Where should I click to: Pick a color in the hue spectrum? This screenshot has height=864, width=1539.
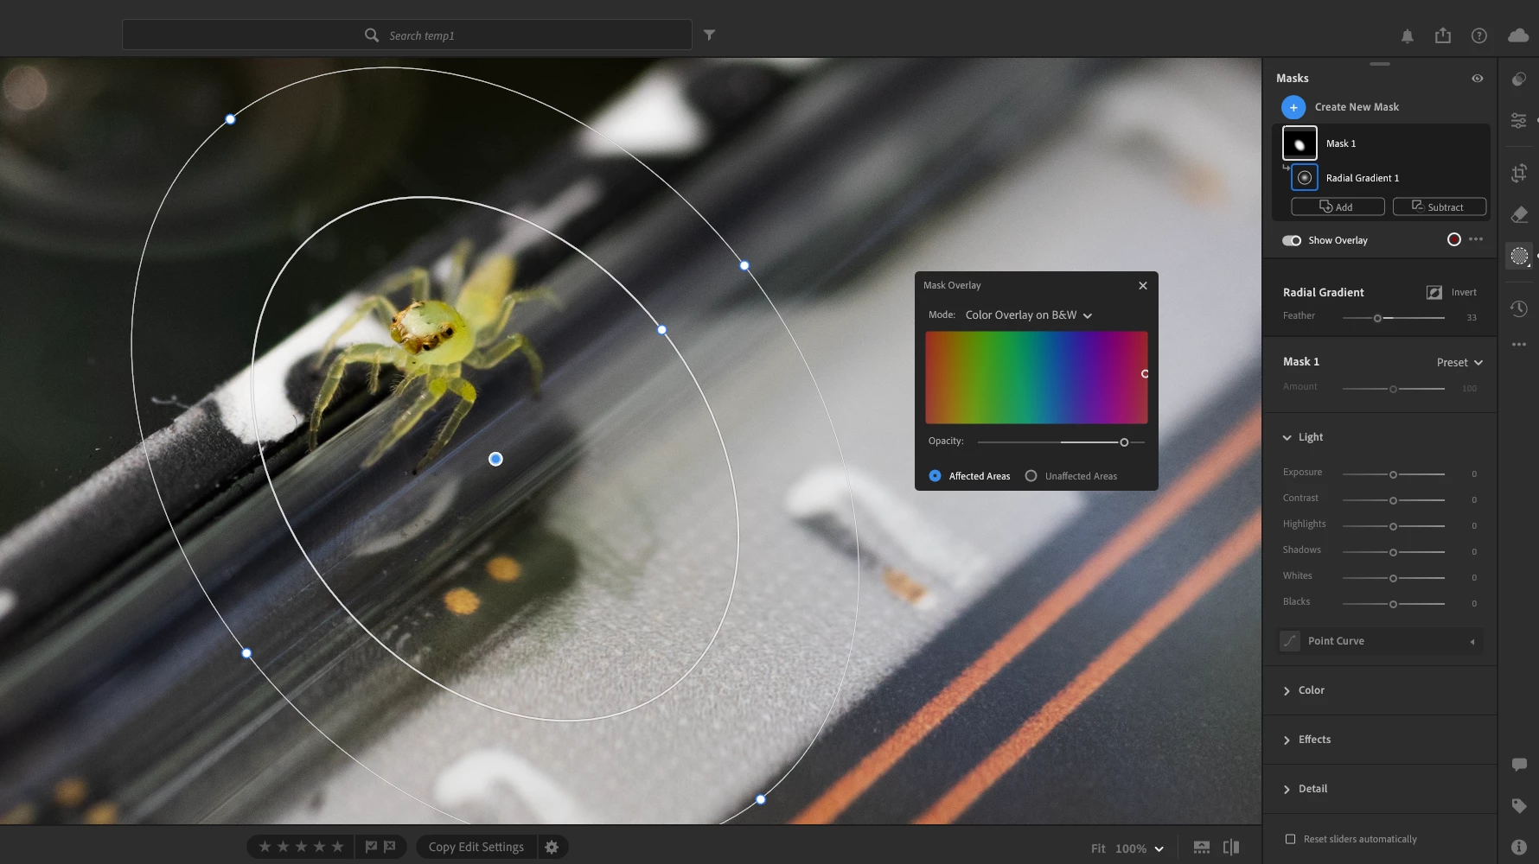1037,378
